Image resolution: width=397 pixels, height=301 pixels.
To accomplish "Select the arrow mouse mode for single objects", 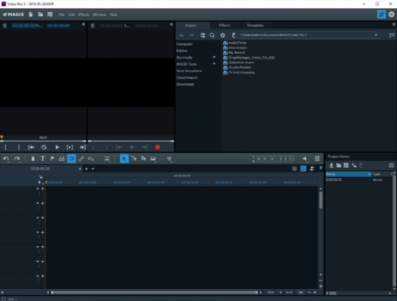I will (x=124, y=159).
